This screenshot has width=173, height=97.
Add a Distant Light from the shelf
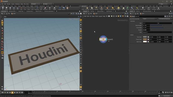pos(113,8)
